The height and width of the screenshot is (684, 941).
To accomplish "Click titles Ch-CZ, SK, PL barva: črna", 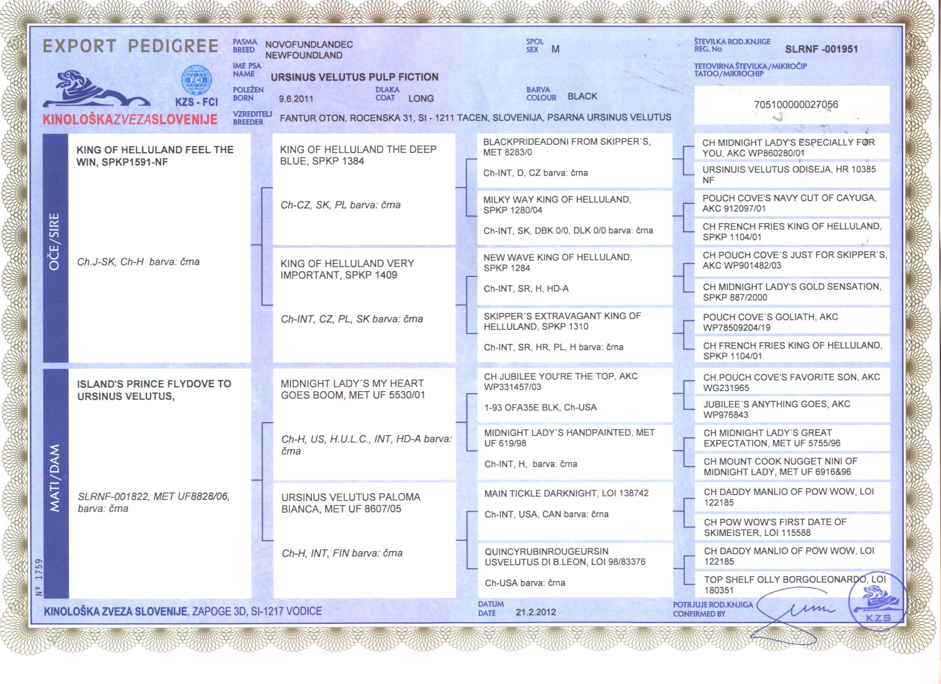I will click(x=340, y=205).
